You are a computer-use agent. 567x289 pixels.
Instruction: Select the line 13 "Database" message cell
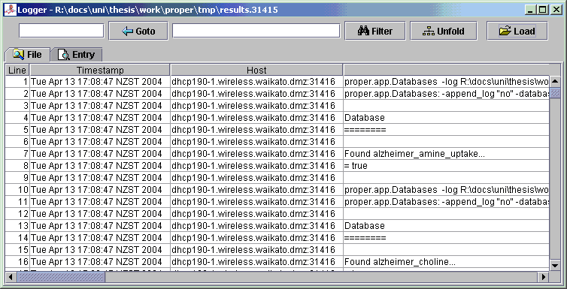pos(446,226)
